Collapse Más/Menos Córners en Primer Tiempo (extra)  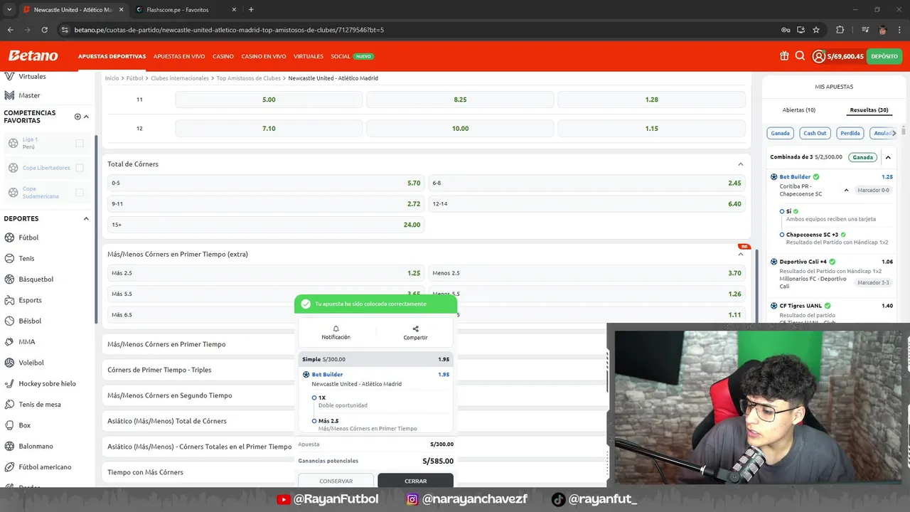click(x=740, y=254)
